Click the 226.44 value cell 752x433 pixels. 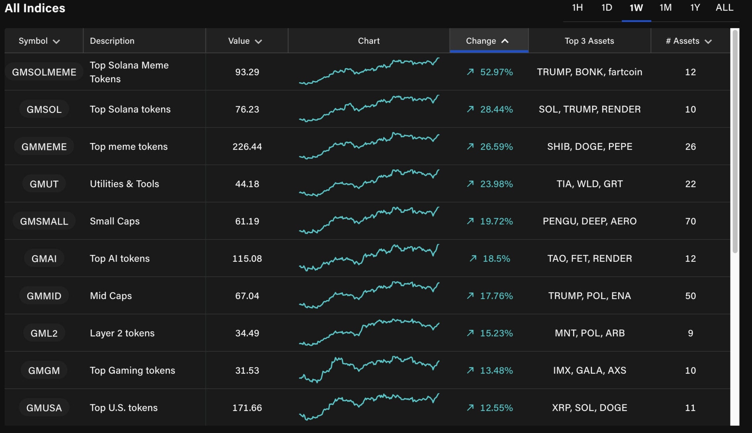pos(247,147)
